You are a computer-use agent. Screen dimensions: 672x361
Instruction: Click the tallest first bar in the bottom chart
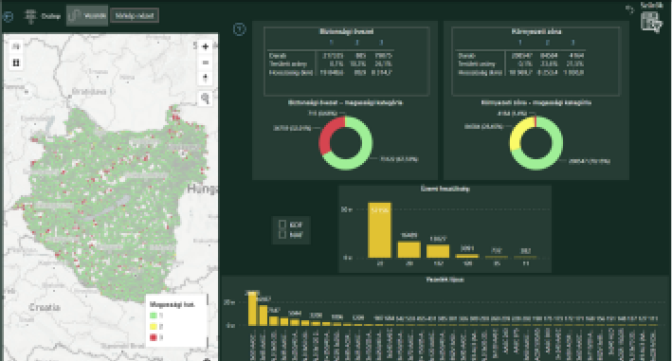pos(252,309)
